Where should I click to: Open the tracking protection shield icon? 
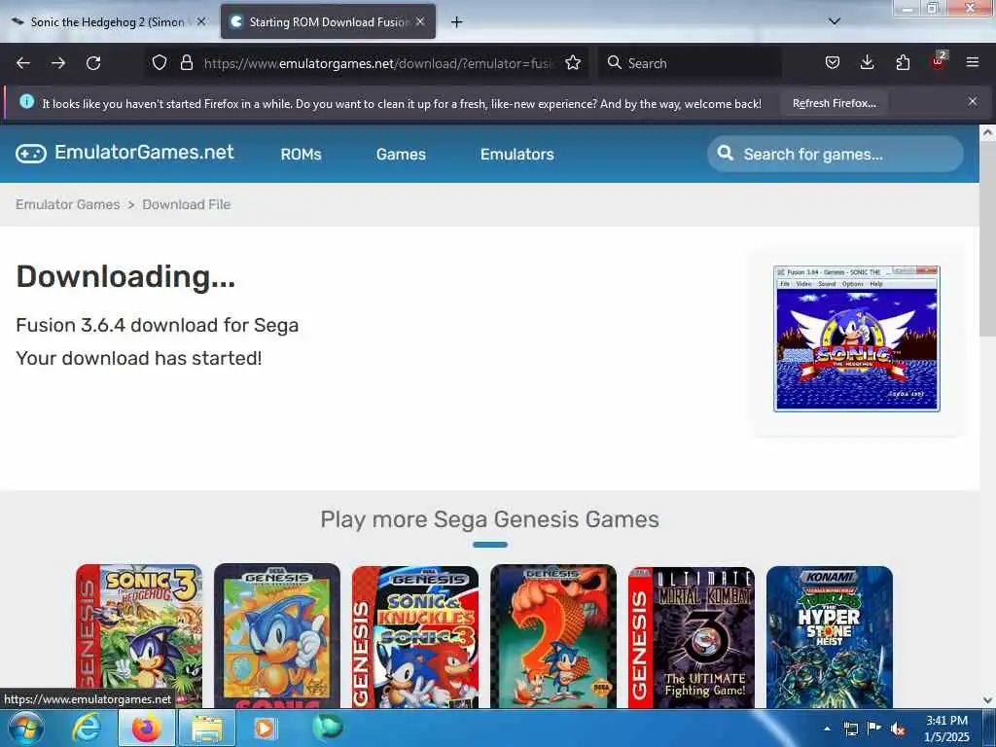point(160,62)
